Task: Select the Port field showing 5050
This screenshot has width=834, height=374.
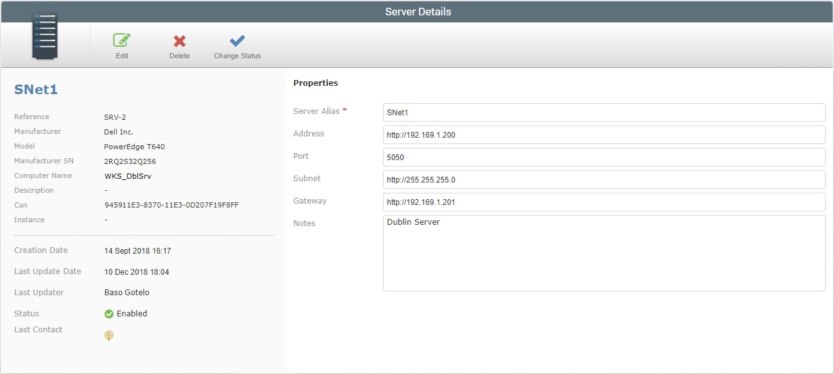Action: click(604, 157)
